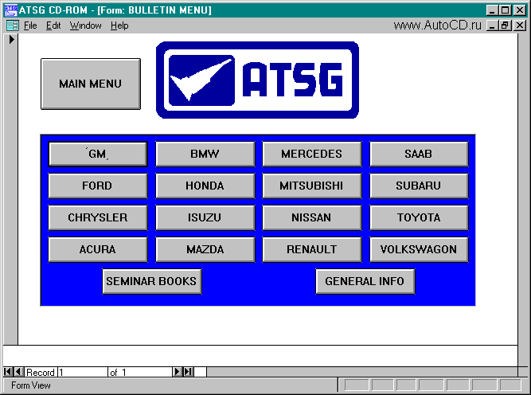This screenshot has width=531, height=395.
Task: Restore the inner form window
Action: (505, 25)
